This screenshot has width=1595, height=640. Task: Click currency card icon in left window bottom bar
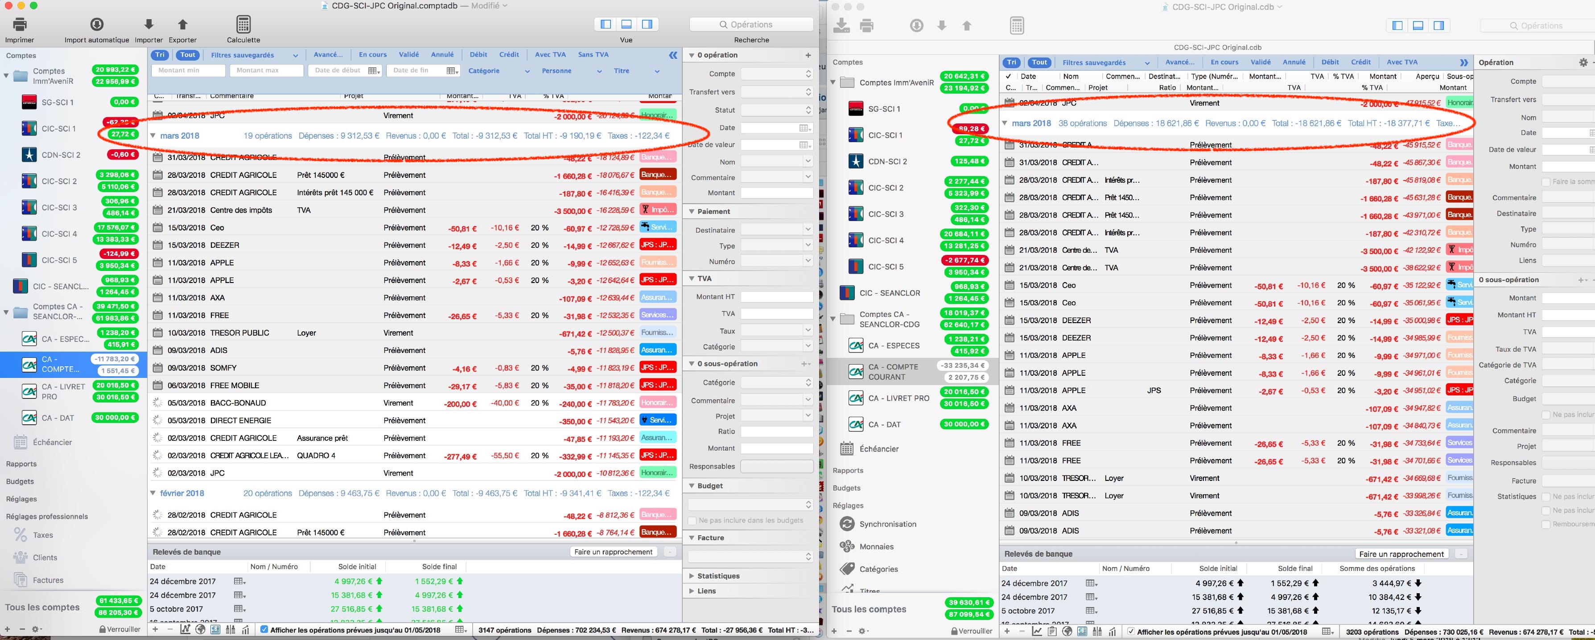click(215, 630)
